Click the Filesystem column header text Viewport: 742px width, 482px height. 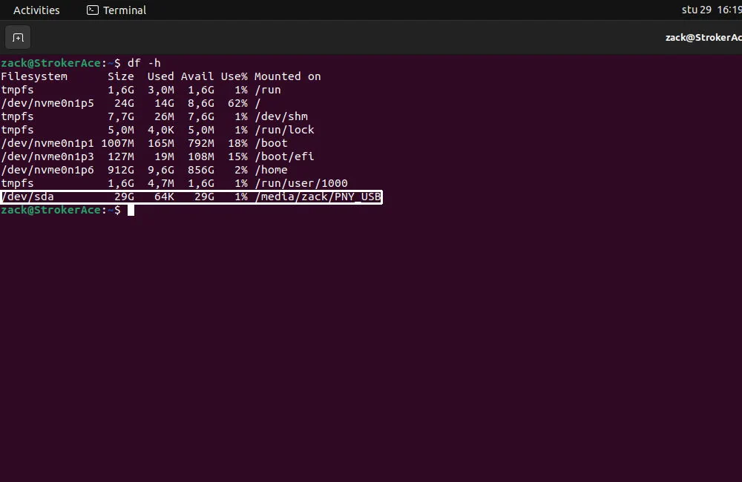(34, 76)
